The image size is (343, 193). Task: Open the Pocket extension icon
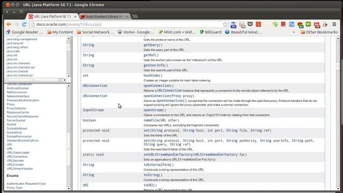250,24
